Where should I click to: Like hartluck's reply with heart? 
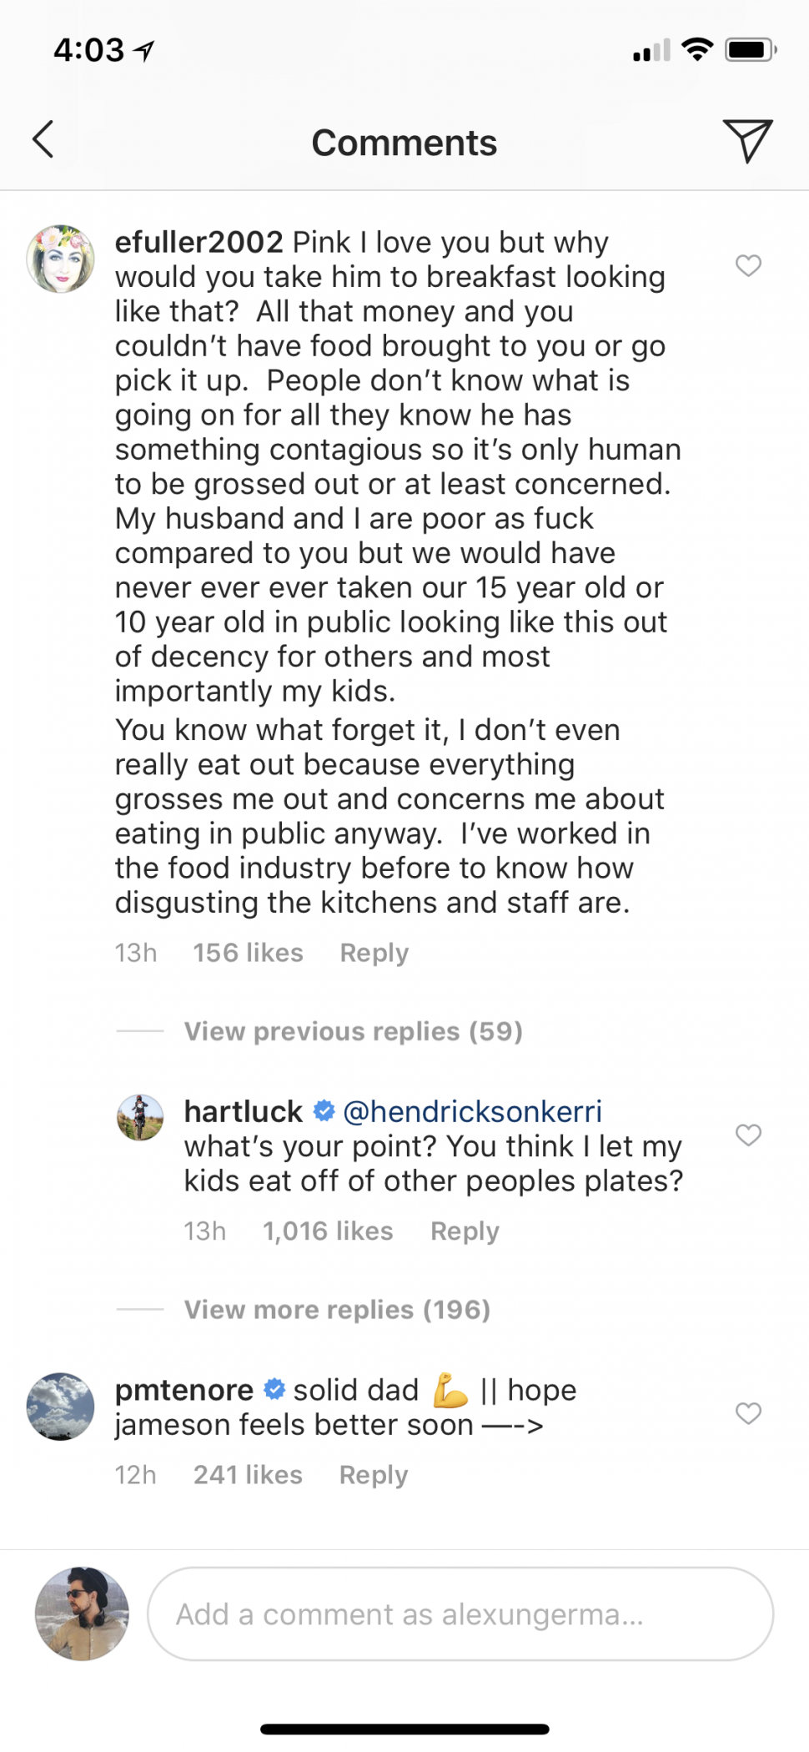pyautogui.click(x=748, y=1135)
